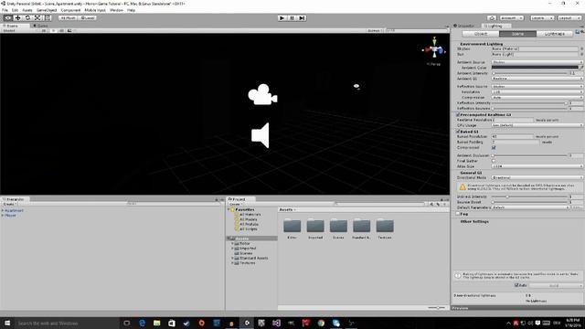Viewport: 585px width, 329px height.
Task: Open the CPU Usage dropdown
Action: [537, 125]
